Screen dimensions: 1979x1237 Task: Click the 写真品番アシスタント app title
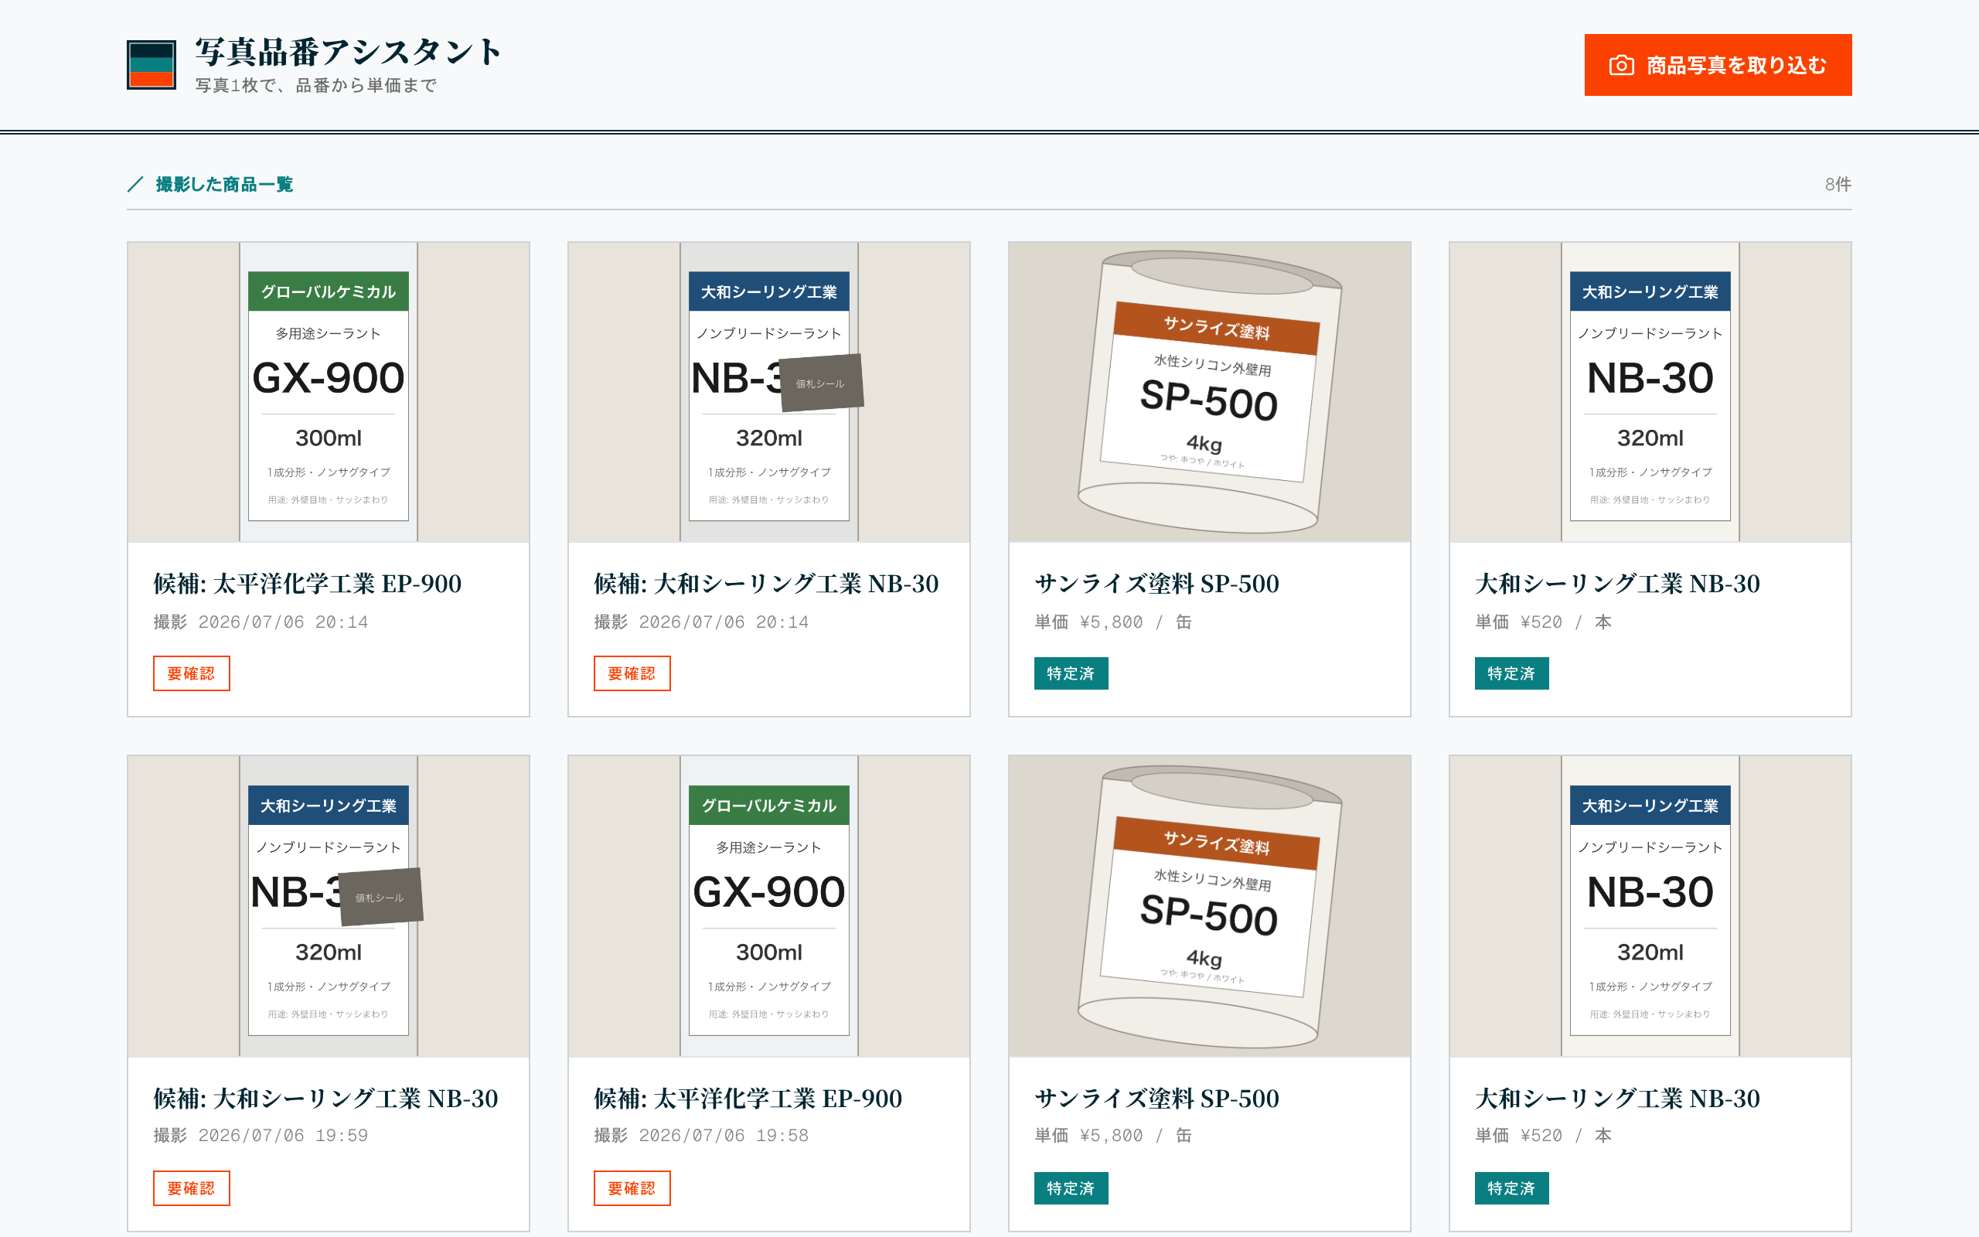coord(348,52)
